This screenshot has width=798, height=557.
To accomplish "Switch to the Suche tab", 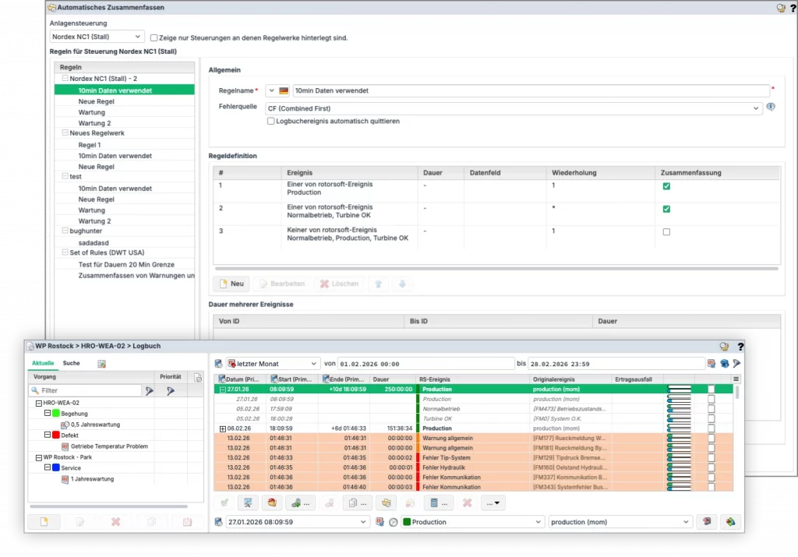I will [x=71, y=364].
